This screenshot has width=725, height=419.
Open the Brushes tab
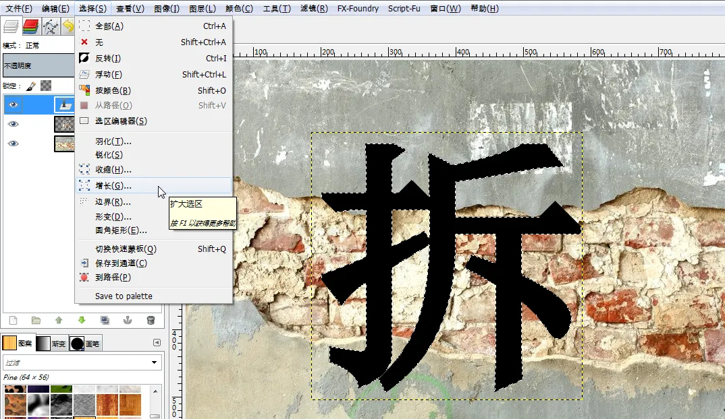coord(84,344)
